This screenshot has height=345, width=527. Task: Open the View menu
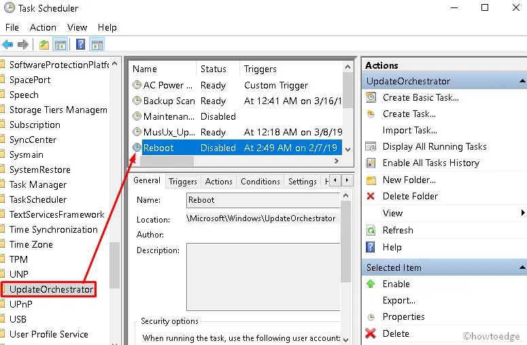(77, 27)
